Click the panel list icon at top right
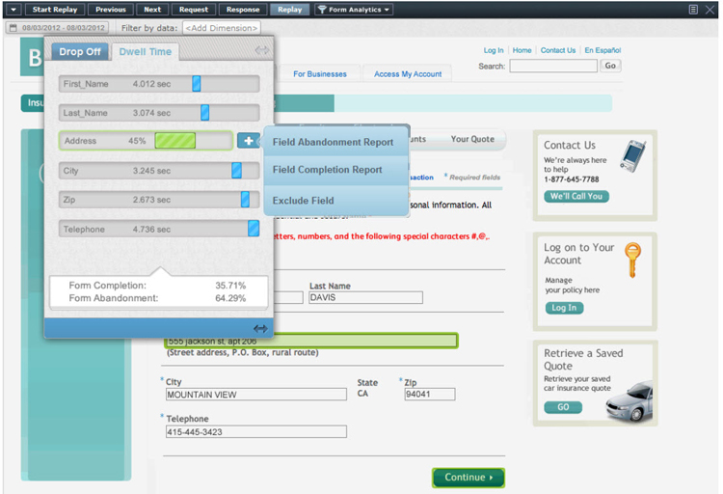Screen dimensions: 723x494 pos(693,10)
